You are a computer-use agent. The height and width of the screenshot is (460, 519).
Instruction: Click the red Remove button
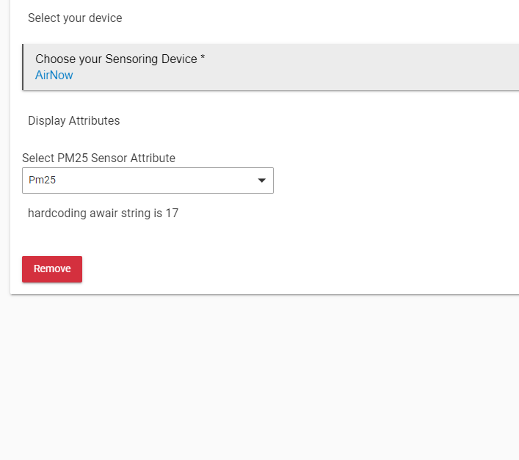pos(52,269)
